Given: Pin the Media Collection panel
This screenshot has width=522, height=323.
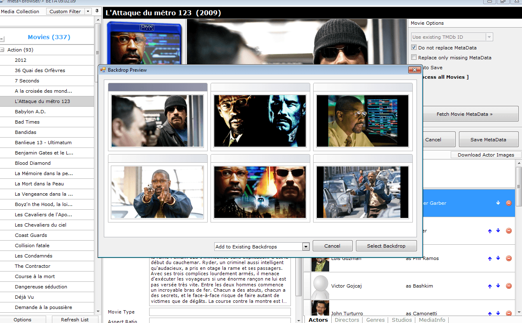Looking at the screenshot, I should (97, 11).
